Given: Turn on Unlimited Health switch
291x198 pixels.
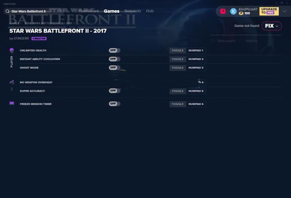Looking at the screenshot, I should point(114,50).
